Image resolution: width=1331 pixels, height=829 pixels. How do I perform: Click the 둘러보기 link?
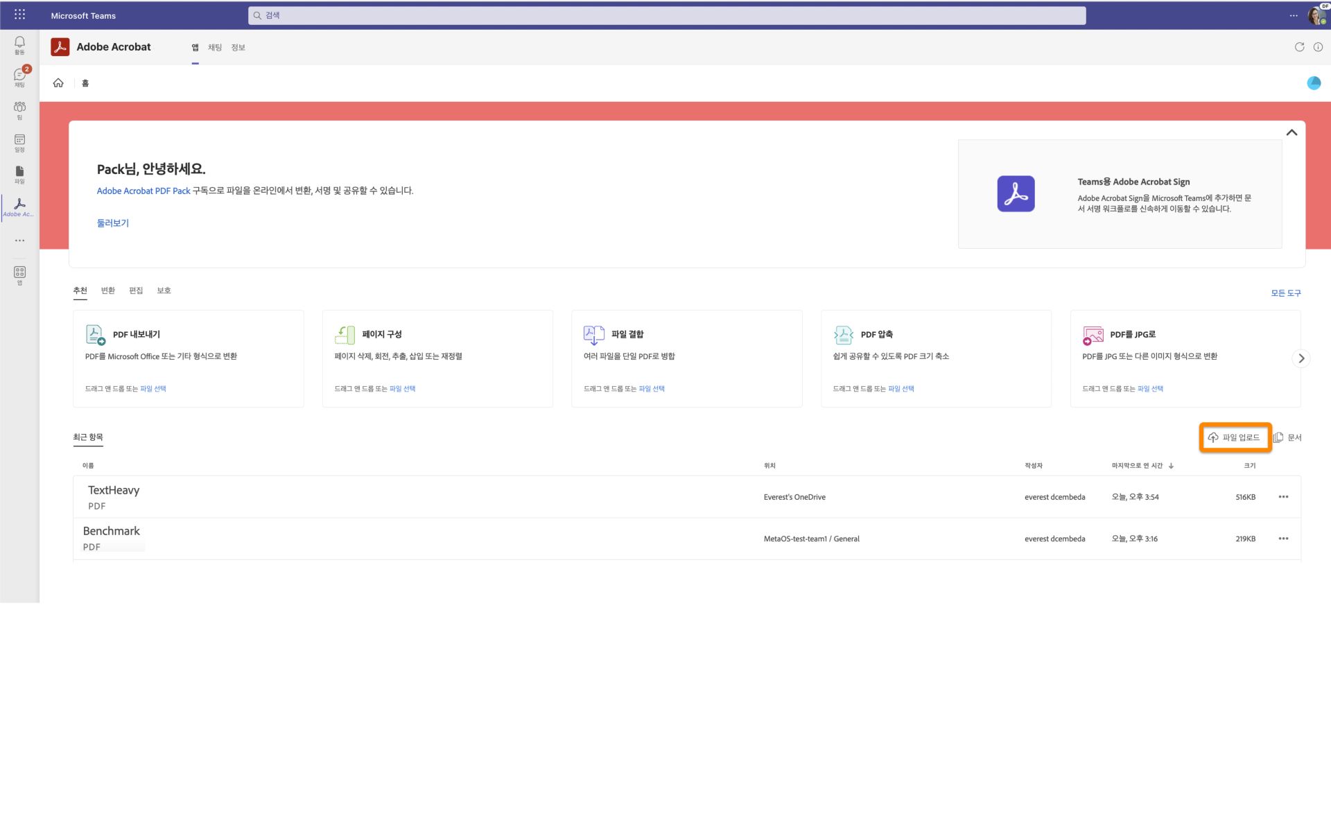113,223
